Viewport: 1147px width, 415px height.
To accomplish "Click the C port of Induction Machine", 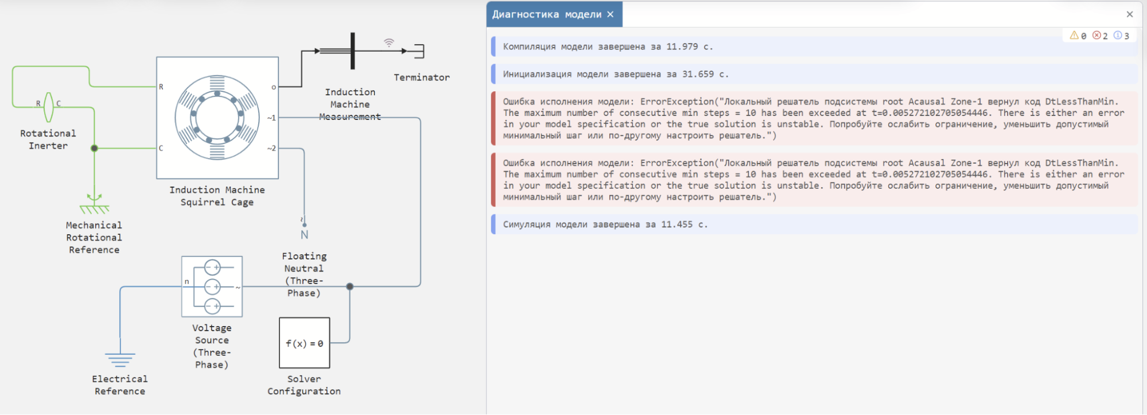I will pos(161,148).
